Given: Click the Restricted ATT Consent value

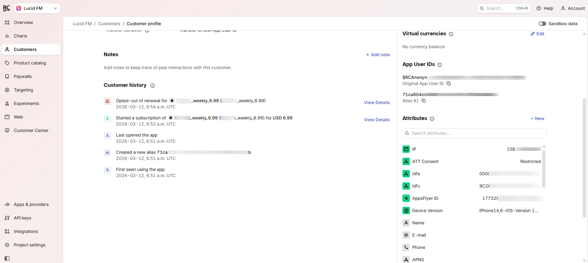Looking at the screenshot, I should click(530, 161).
